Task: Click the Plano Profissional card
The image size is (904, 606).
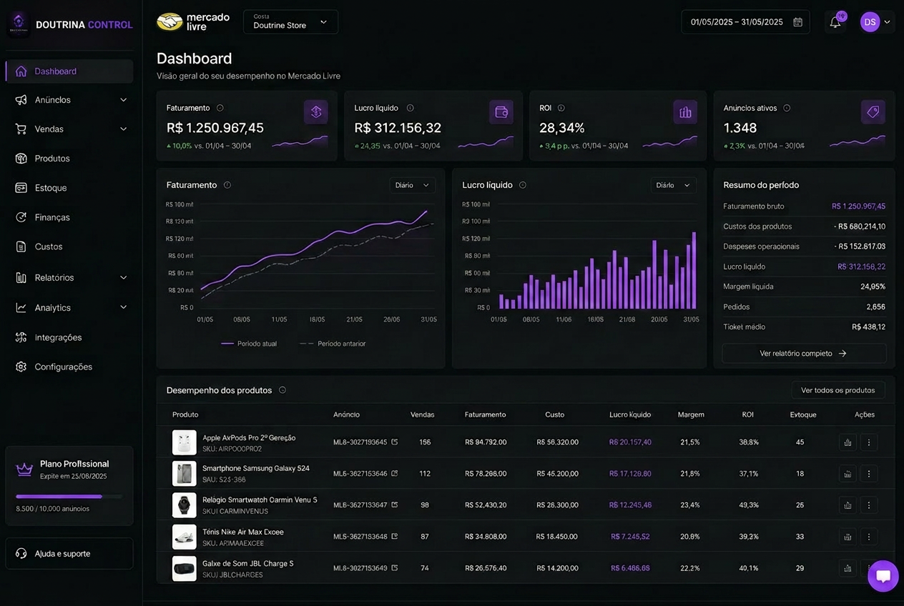Action: (69, 486)
